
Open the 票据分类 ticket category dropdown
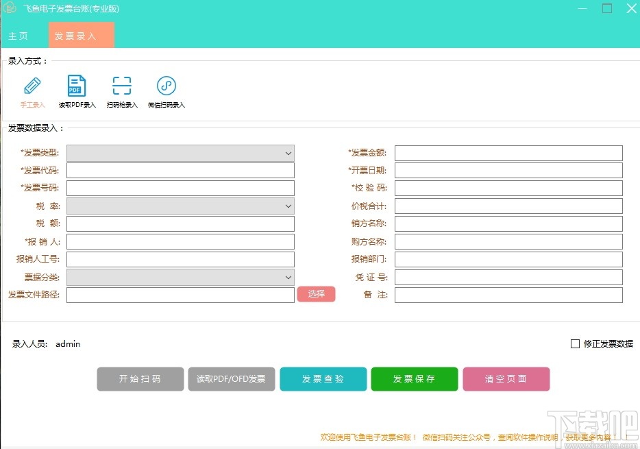click(x=180, y=276)
